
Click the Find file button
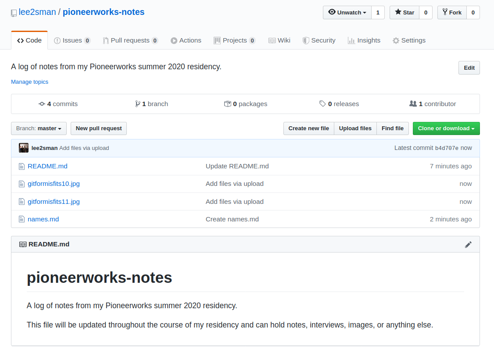coord(393,128)
